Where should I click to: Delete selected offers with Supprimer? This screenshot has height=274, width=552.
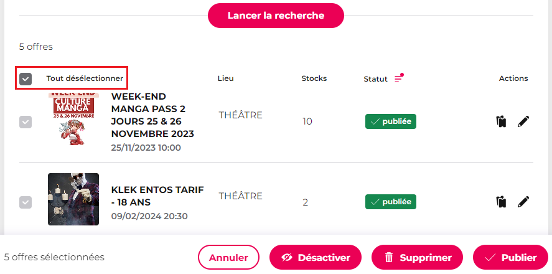pyautogui.click(x=417, y=257)
